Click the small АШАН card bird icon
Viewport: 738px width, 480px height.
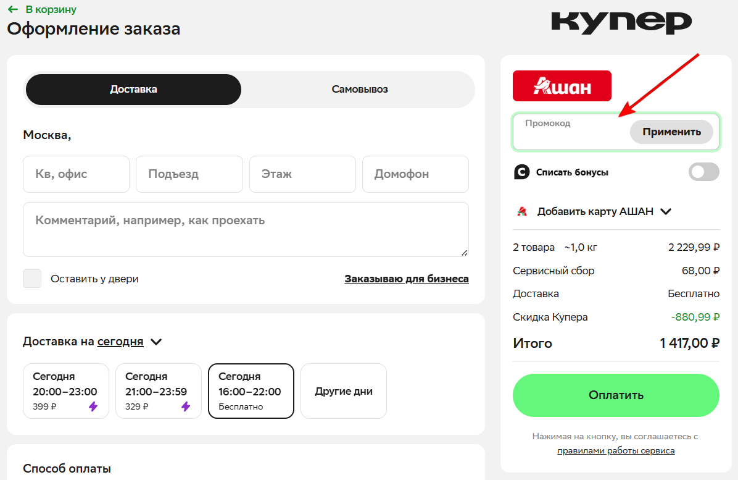(x=521, y=211)
